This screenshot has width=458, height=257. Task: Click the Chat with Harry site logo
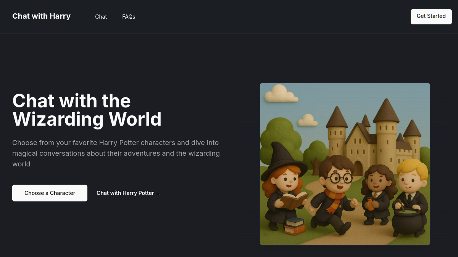[41, 16]
